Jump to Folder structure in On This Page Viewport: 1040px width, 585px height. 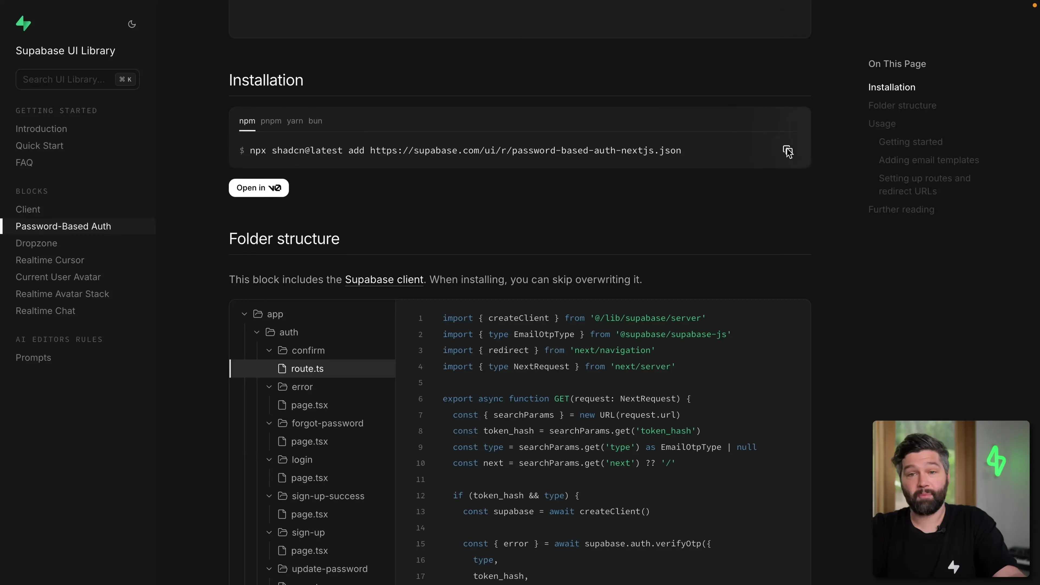pos(902,105)
